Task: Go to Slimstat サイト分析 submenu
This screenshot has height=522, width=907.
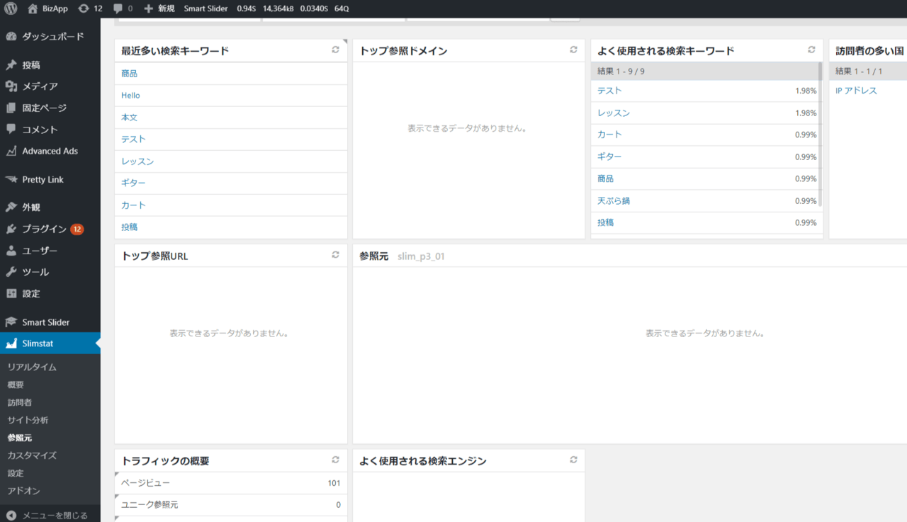Action: point(28,420)
